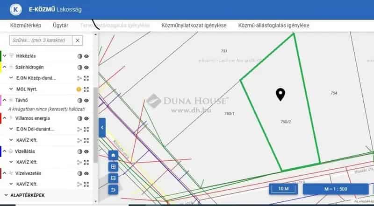Screen dimensions: 374x206
Task: Open the Ügytár menu tab
Action: [x=61, y=26]
